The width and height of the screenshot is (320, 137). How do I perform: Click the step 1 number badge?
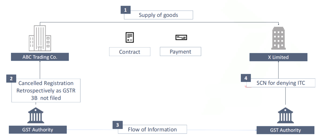[125, 10]
